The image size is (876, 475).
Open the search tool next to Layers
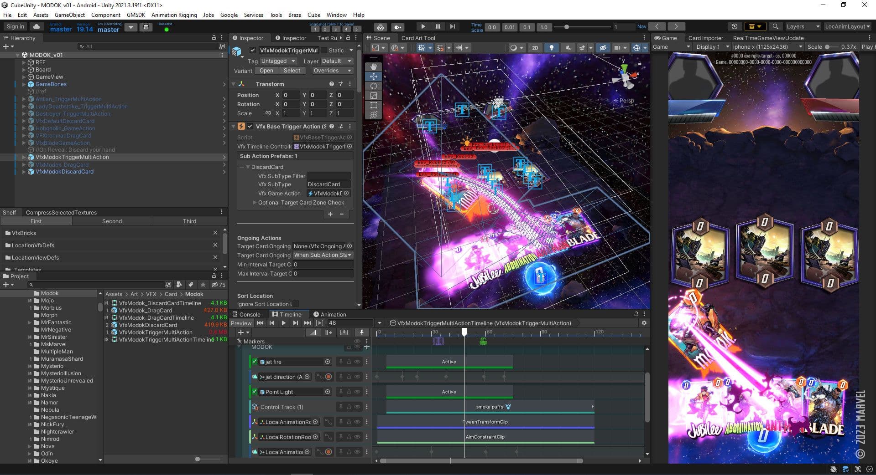[776, 26]
